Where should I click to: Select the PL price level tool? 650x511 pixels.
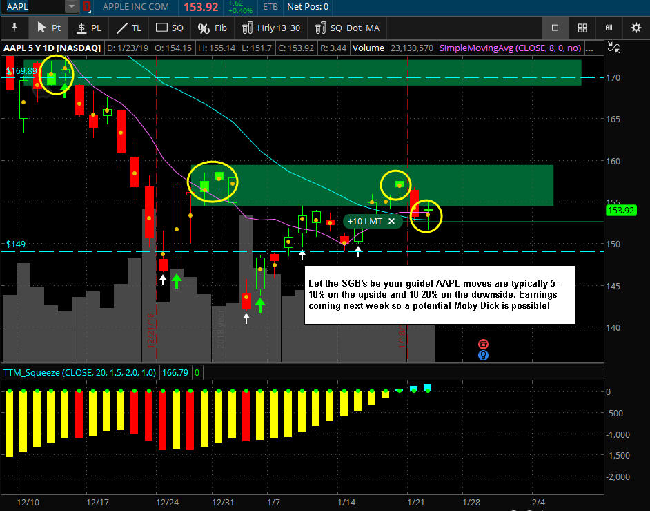pyautogui.click(x=89, y=28)
